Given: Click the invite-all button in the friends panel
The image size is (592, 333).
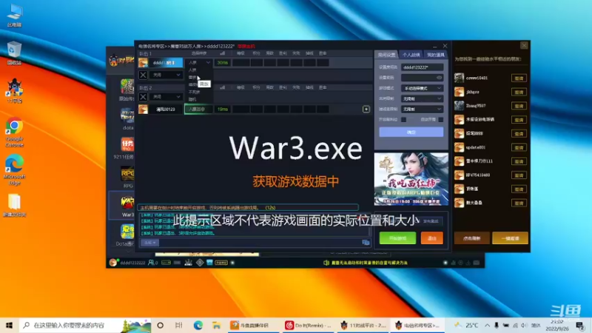Looking at the screenshot, I should (510, 238).
